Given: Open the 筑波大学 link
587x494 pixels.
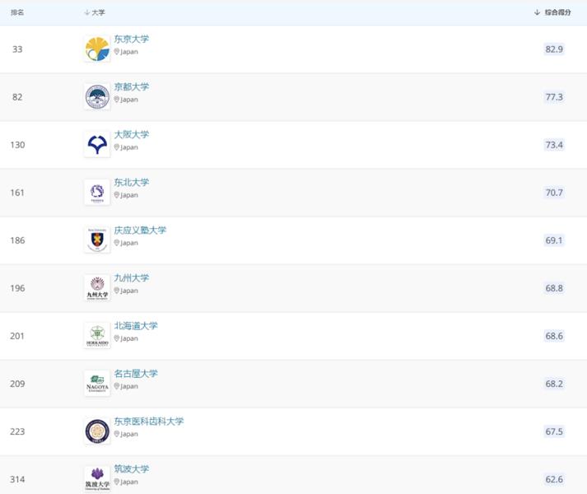Looking at the screenshot, I should tap(132, 469).
